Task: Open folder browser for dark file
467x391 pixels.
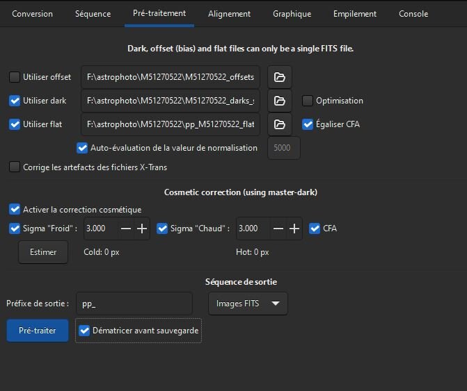Action: [279, 101]
